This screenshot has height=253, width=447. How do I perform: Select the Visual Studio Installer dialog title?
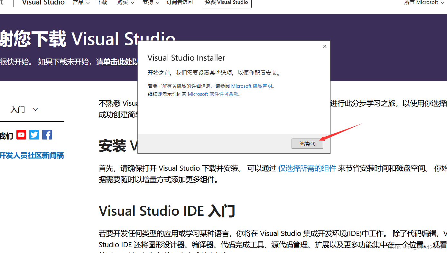(186, 58)
